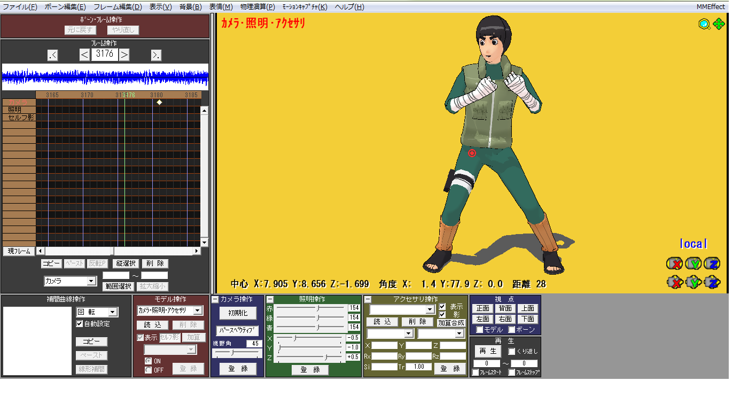Image resolution: width=748 pixels, height=404 pixels.
Task: Click the 赤 red light slider
Action: [x=310, y=308]
